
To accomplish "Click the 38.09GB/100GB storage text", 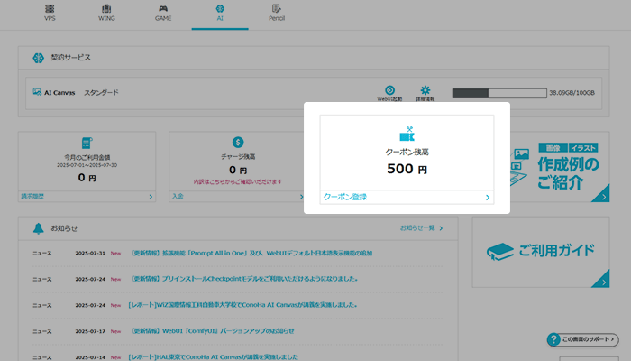I will pyautogui.click(x=572, y=93).
